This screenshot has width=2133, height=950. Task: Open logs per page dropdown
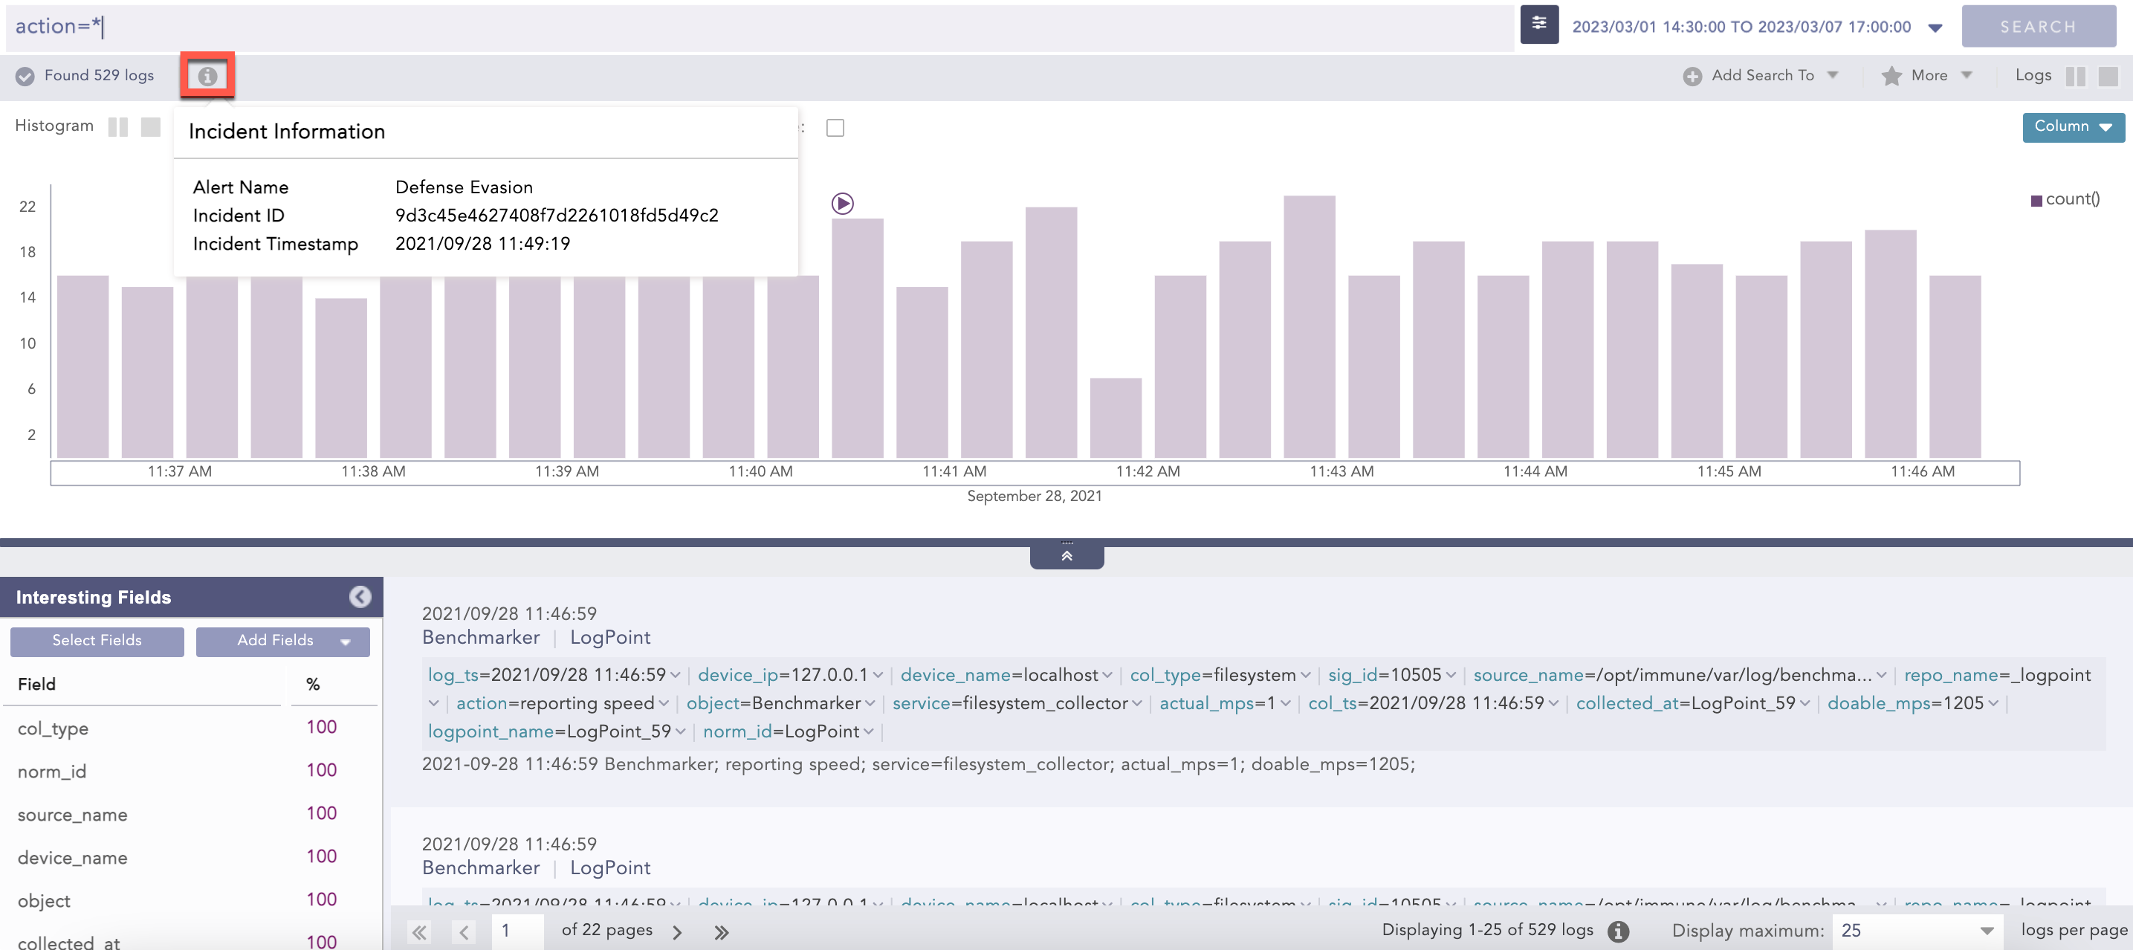(x=1915, y=930)
